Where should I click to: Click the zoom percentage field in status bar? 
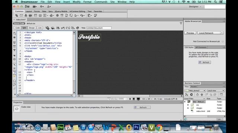point(122,99)
